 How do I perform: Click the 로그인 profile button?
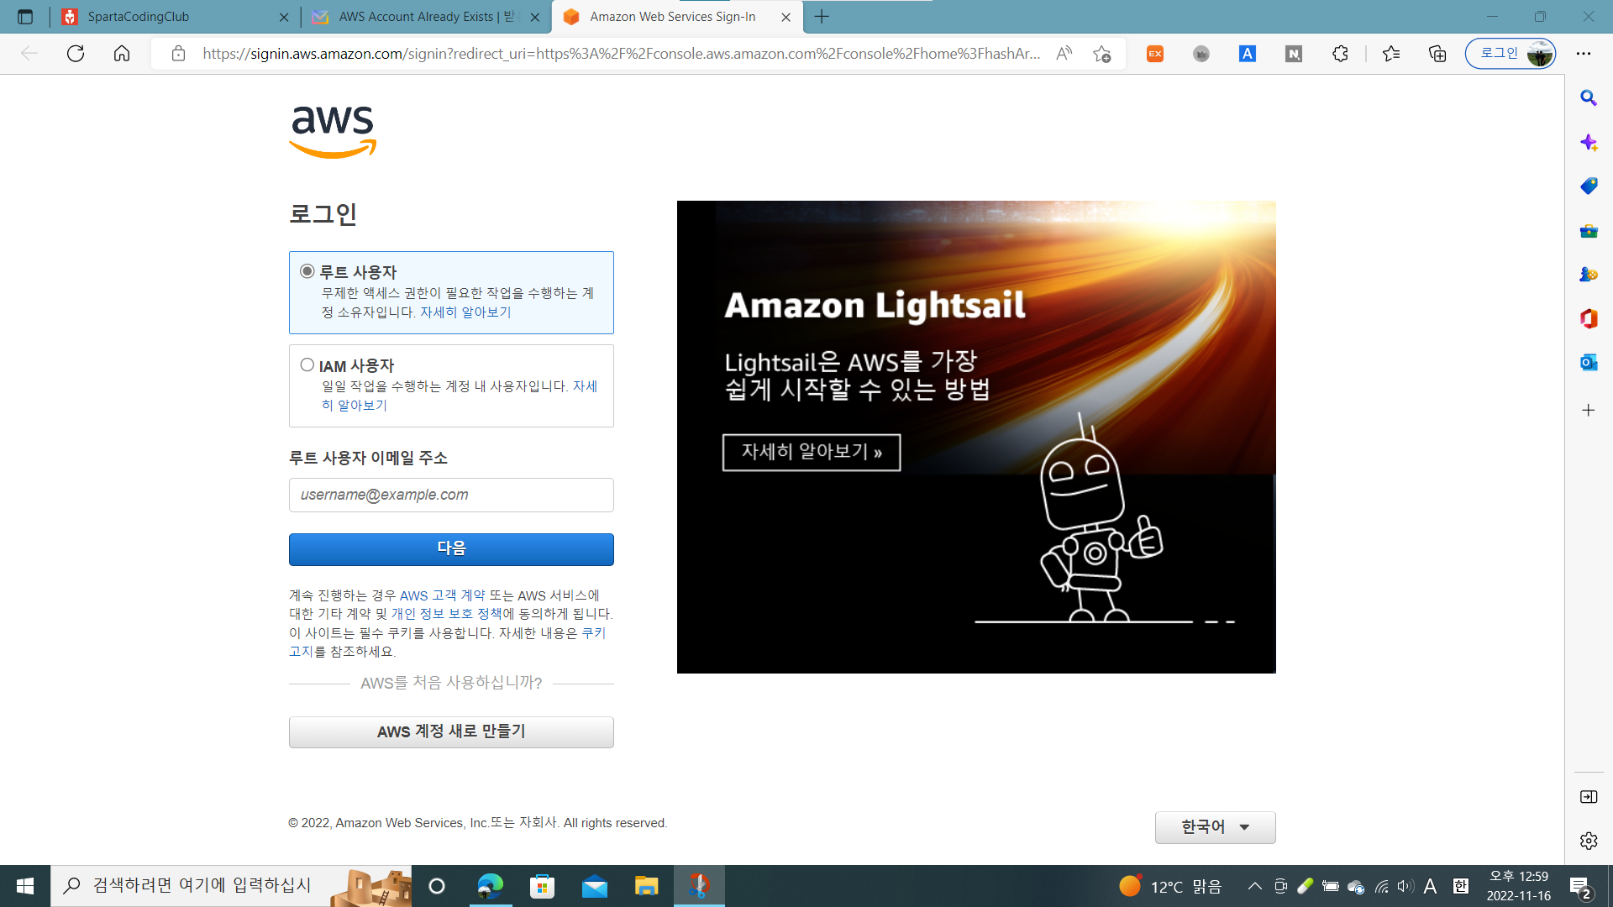tap(1511, 54)
